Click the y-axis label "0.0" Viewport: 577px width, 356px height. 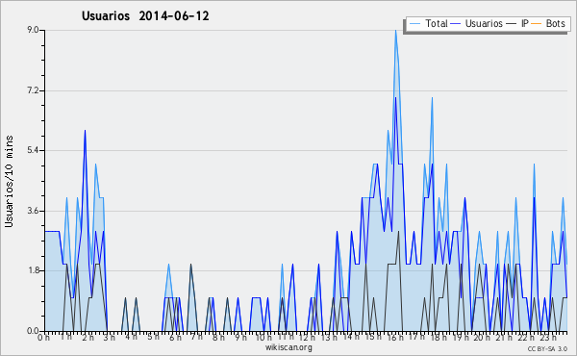33,331
